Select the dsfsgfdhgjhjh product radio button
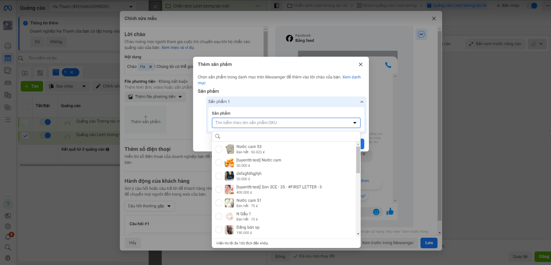The image size is (551, 265). (219, 176)
